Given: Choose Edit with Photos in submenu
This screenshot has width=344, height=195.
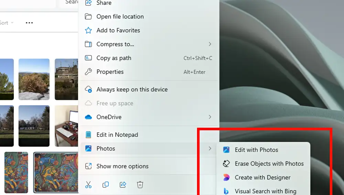Looking at the screenshot, I should pos(263,150).
